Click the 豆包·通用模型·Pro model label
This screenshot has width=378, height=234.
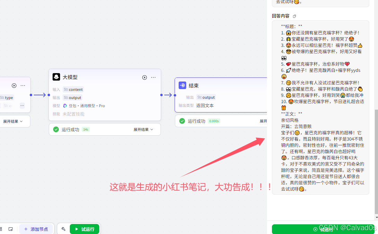pyautogui.click(x=87, y=106)
